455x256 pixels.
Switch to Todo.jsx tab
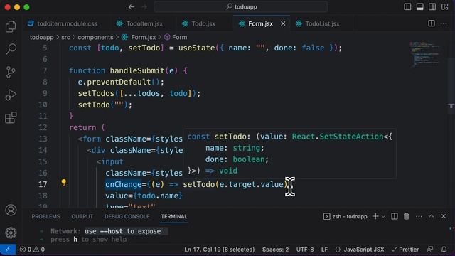coord(199,23)
